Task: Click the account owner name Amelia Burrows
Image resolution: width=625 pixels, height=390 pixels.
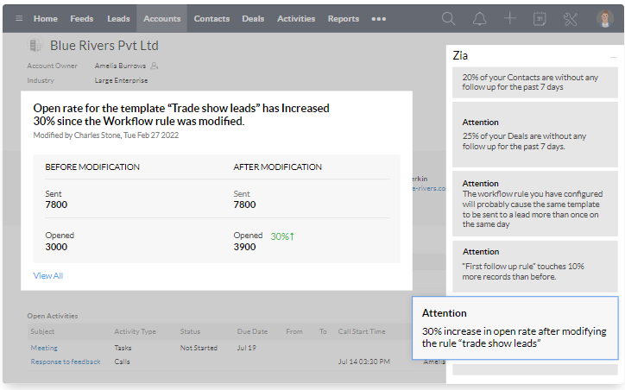Action: [x=120, y=66]
